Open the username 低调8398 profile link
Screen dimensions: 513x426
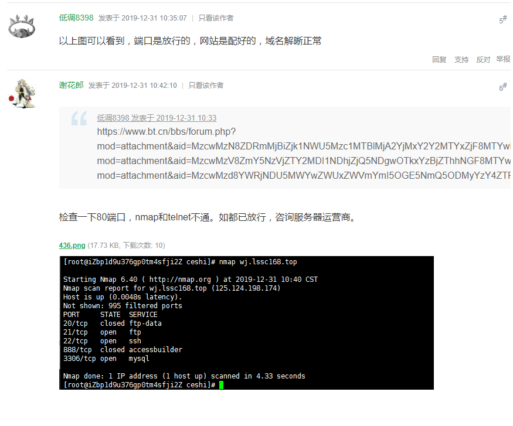tap(76, 18)
